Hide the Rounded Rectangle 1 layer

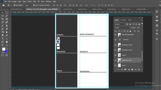(115, 35)
